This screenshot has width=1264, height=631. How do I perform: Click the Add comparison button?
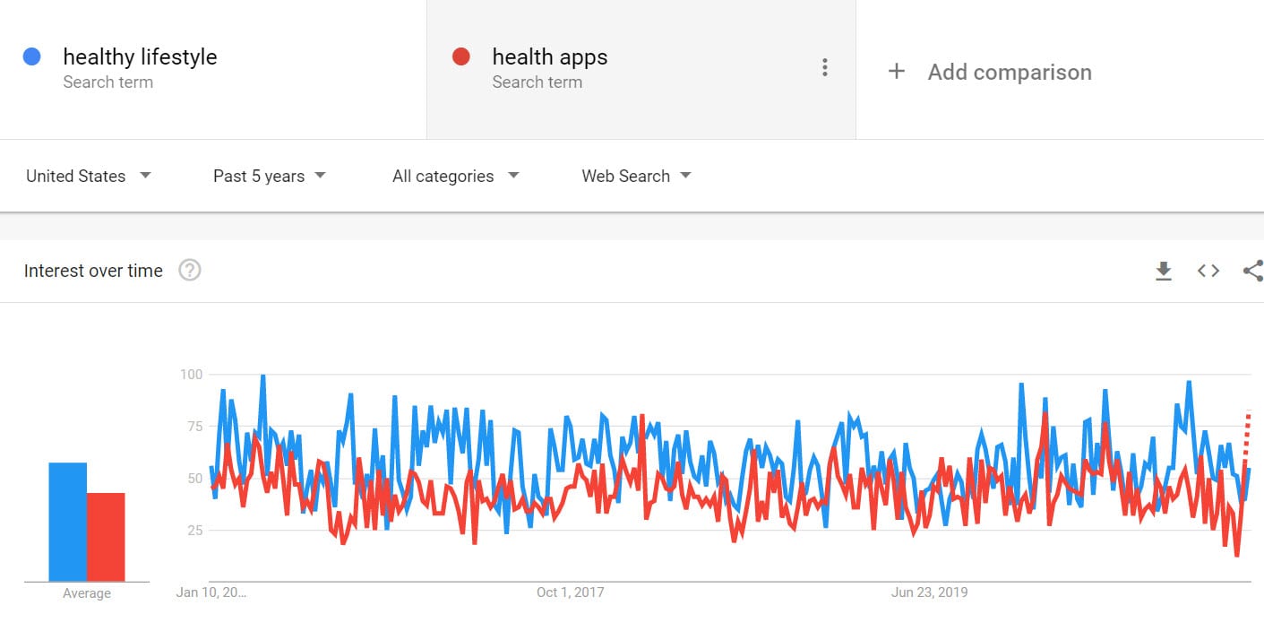pos(1009,72)
